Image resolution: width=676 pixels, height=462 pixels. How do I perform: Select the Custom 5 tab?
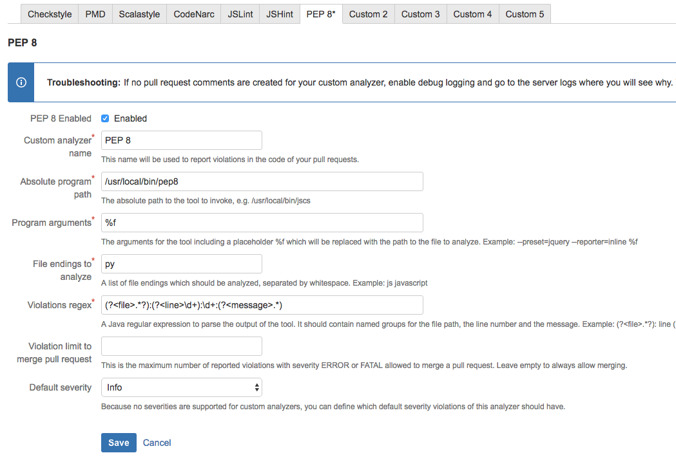[x=525, y=14]
